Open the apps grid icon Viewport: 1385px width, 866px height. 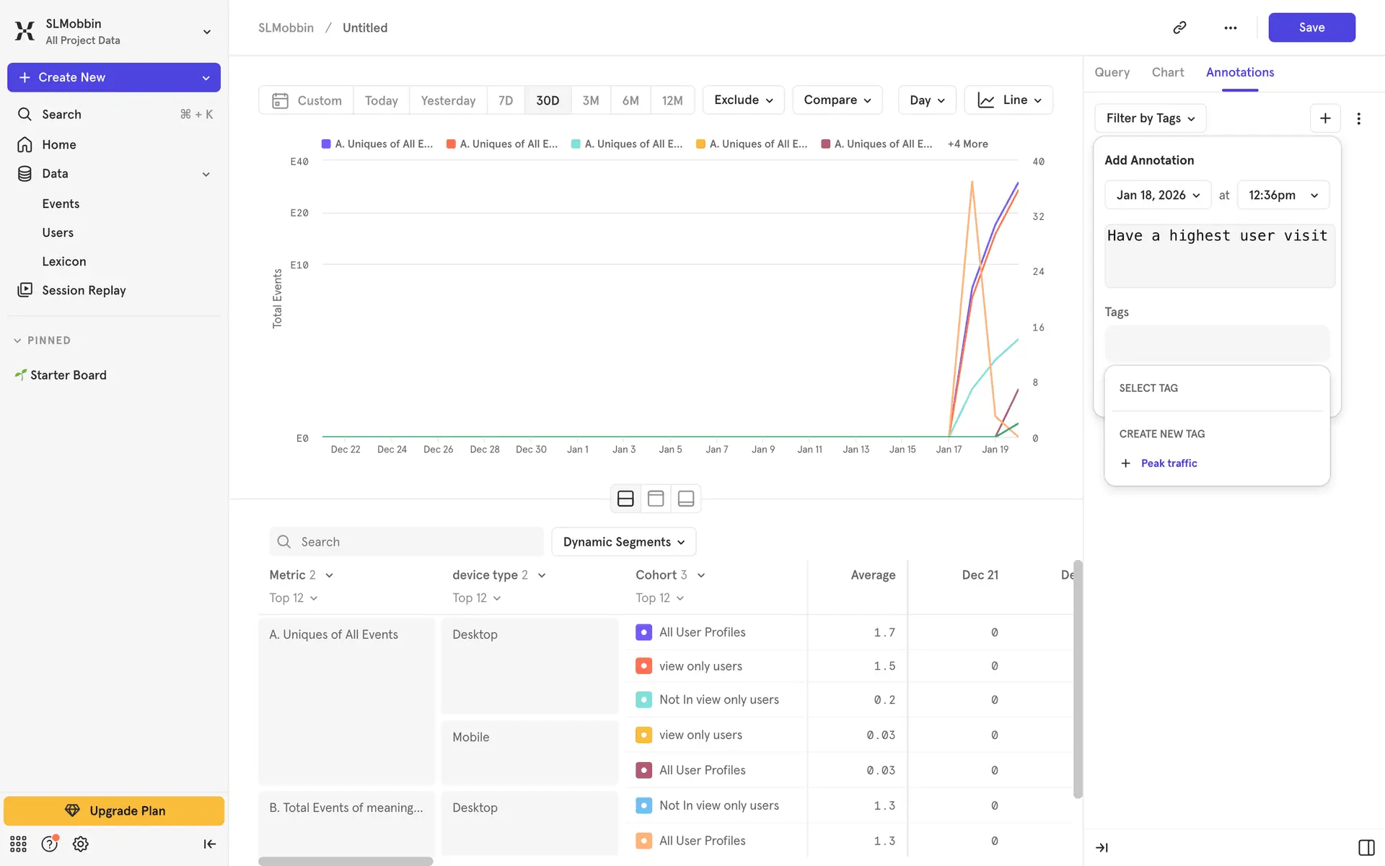18,844
